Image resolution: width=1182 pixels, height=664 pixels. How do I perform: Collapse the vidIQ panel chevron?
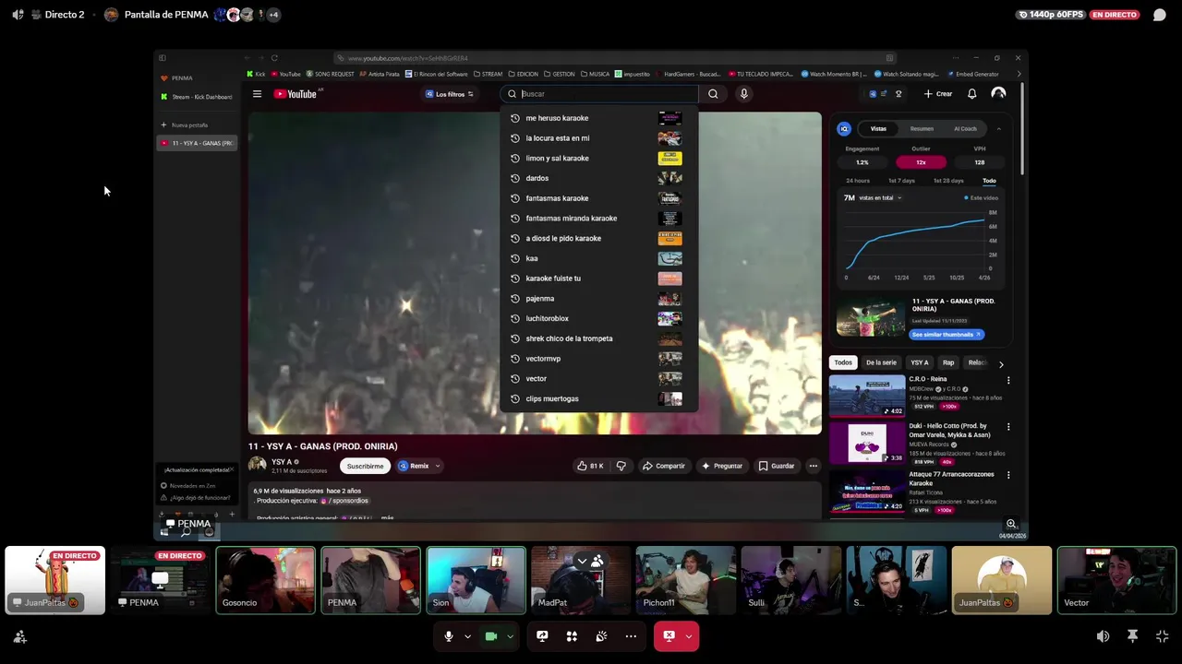998,129
